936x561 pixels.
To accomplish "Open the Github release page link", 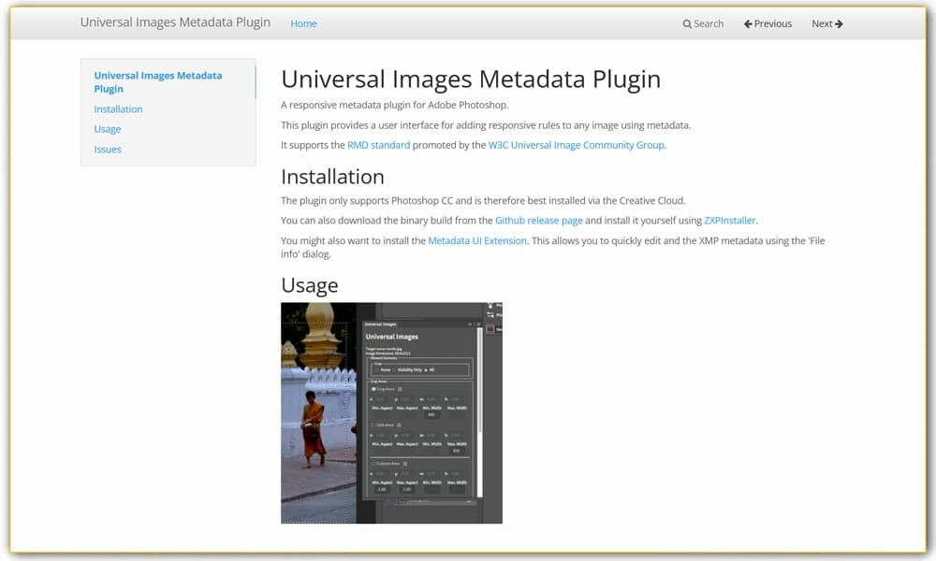I will [x=538, y=220].
